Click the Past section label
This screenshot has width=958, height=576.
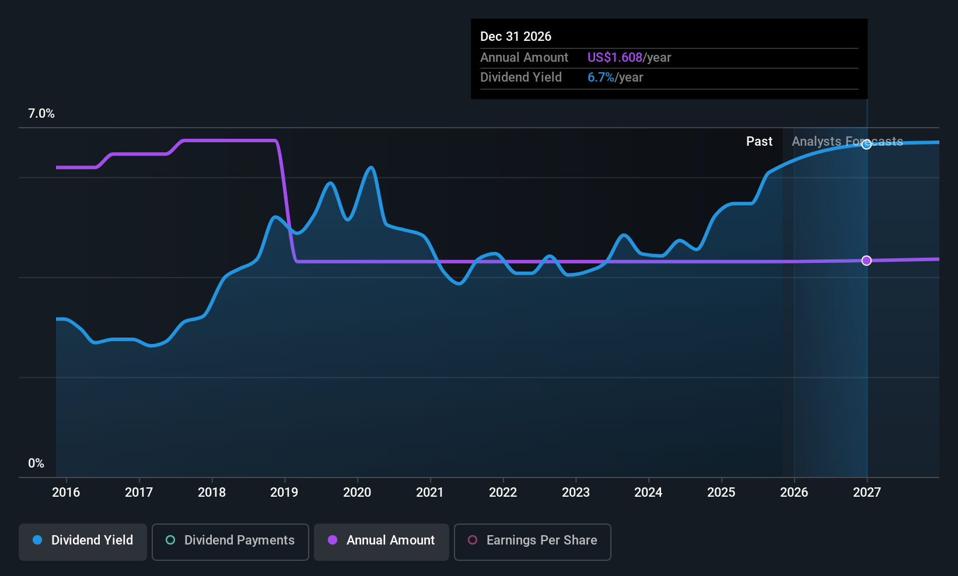coord(759,141)
